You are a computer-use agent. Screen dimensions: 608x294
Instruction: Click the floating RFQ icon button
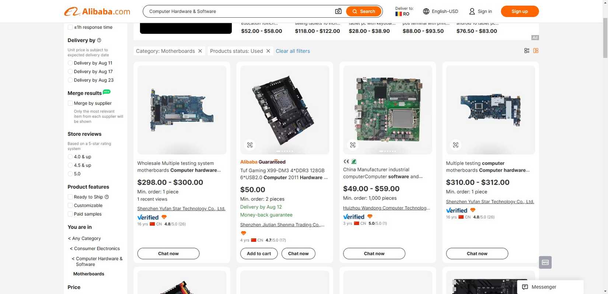coord(545,262)
